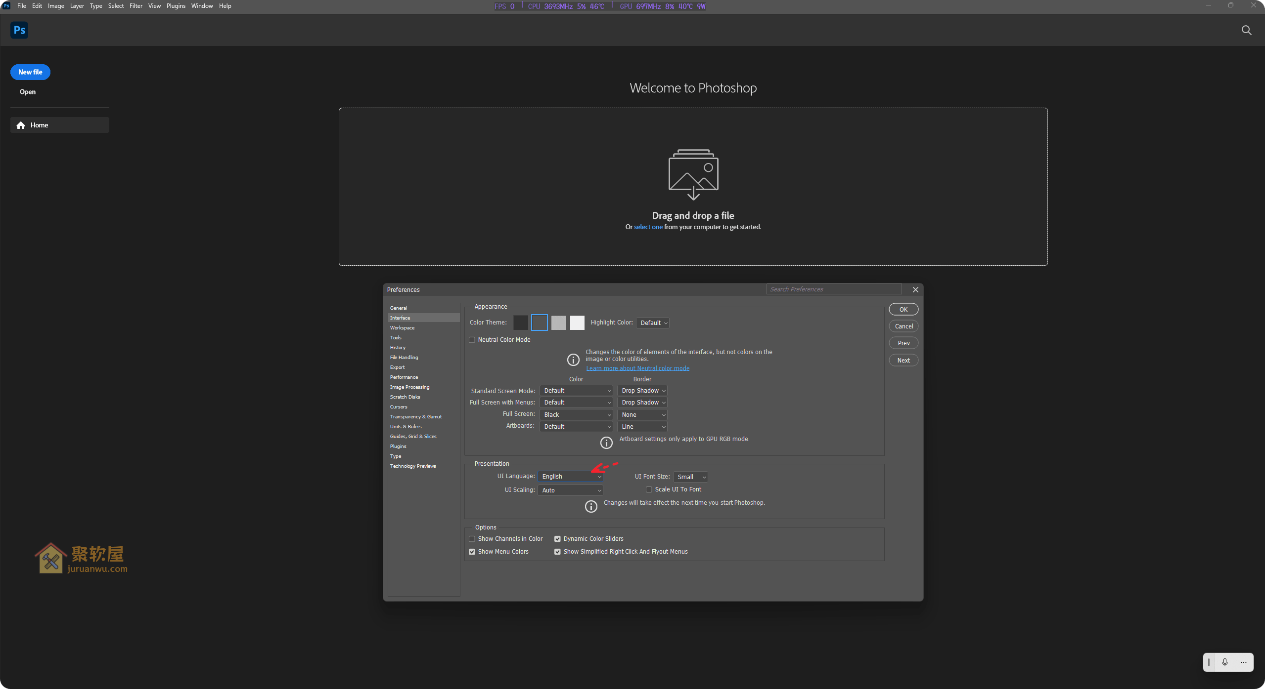1265x689 pixels.
Task: Open the UI Language dropdown
Action: (x=570, y=476)
